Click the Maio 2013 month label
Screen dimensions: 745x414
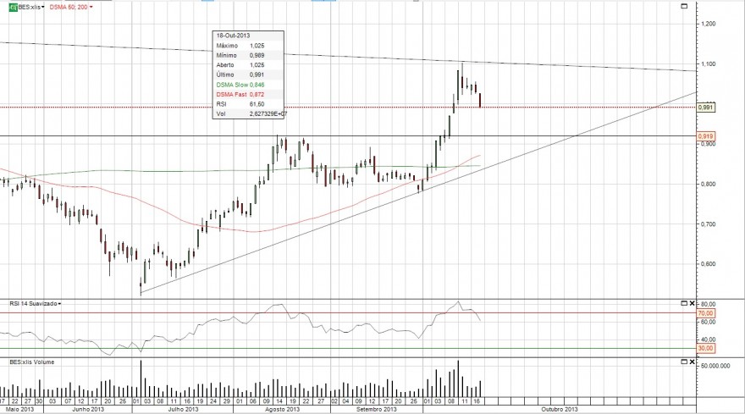19,409
